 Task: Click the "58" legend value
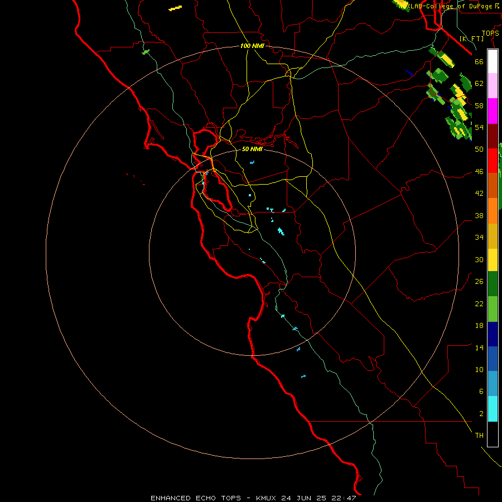479,105
